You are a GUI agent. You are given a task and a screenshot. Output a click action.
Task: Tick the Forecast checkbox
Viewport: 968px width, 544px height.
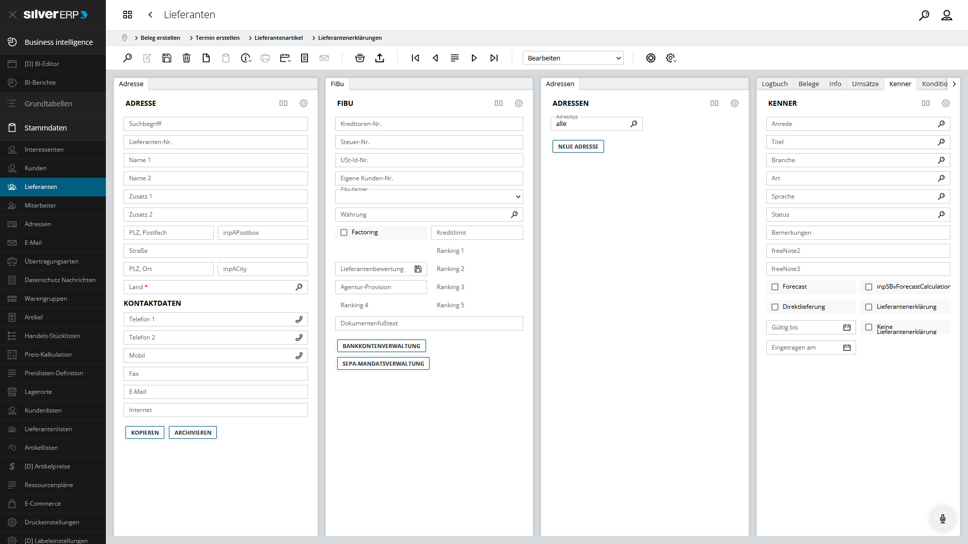click(775, 287)
